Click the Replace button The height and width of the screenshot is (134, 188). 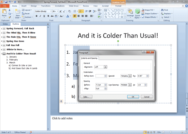click(167, 14)
